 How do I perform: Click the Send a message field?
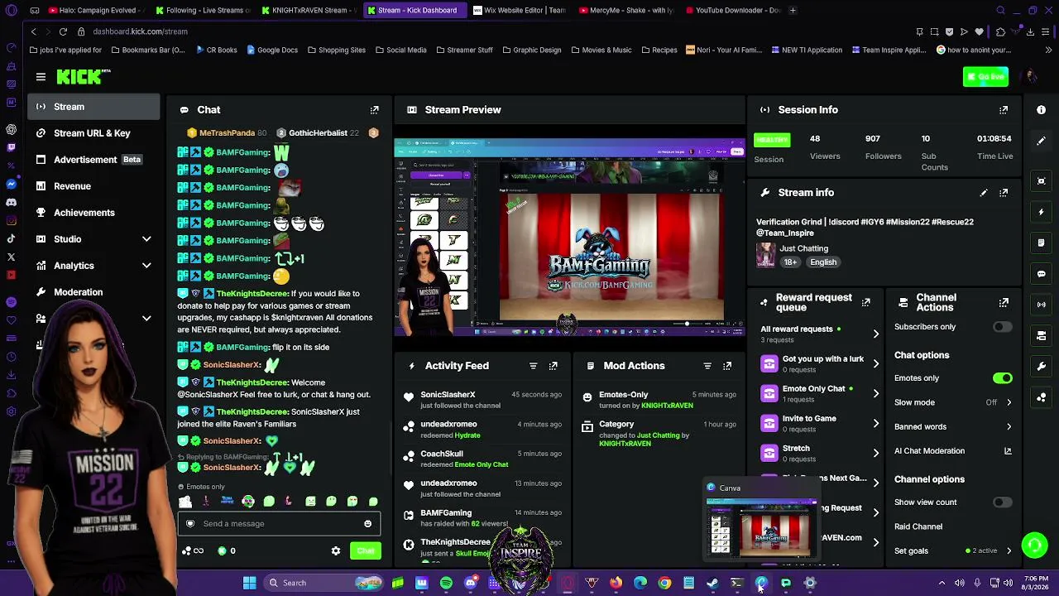(x=279, y=523)
